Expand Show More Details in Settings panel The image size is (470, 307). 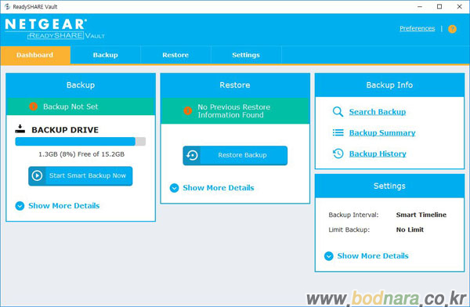click(x=367, y=256)
